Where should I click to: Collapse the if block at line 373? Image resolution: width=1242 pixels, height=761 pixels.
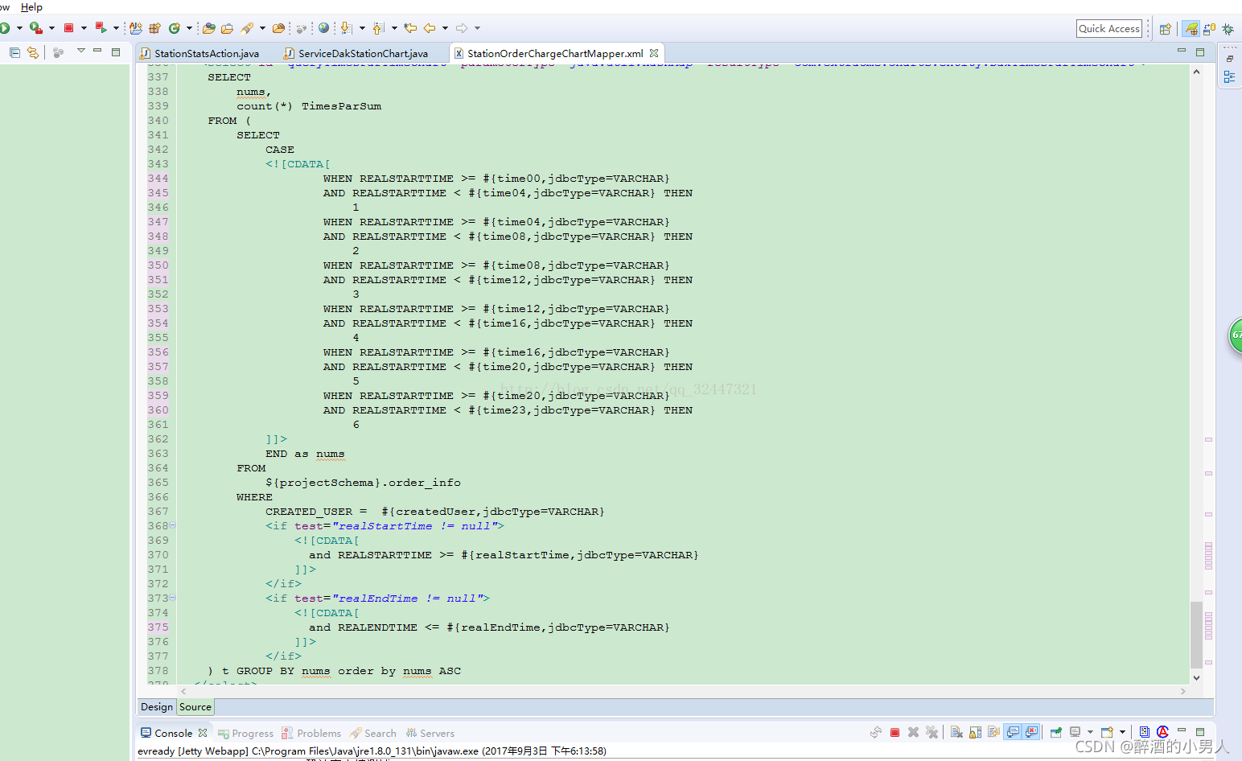point(172,598)
